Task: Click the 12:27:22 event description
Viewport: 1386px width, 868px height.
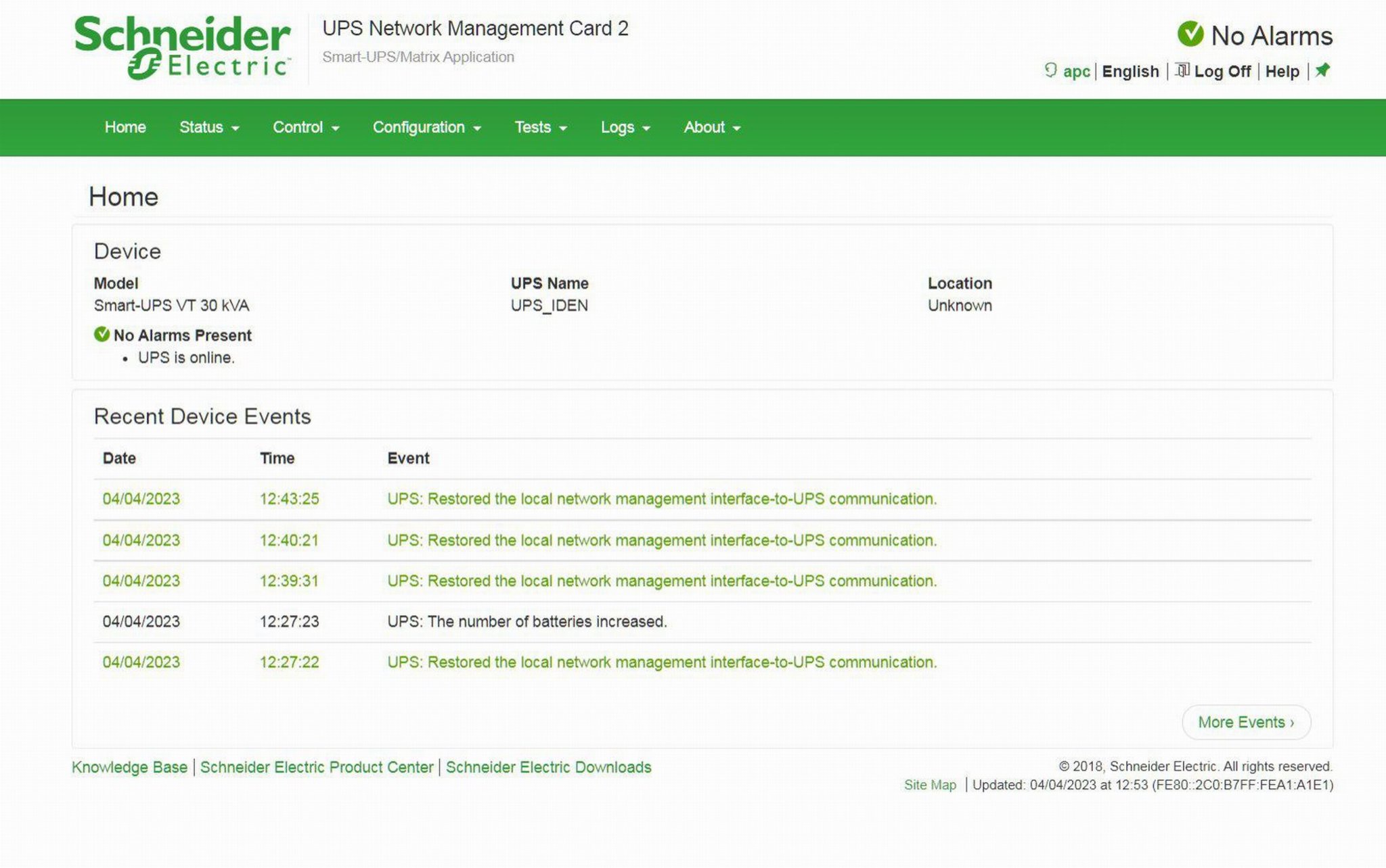Action: click(662, 662)
